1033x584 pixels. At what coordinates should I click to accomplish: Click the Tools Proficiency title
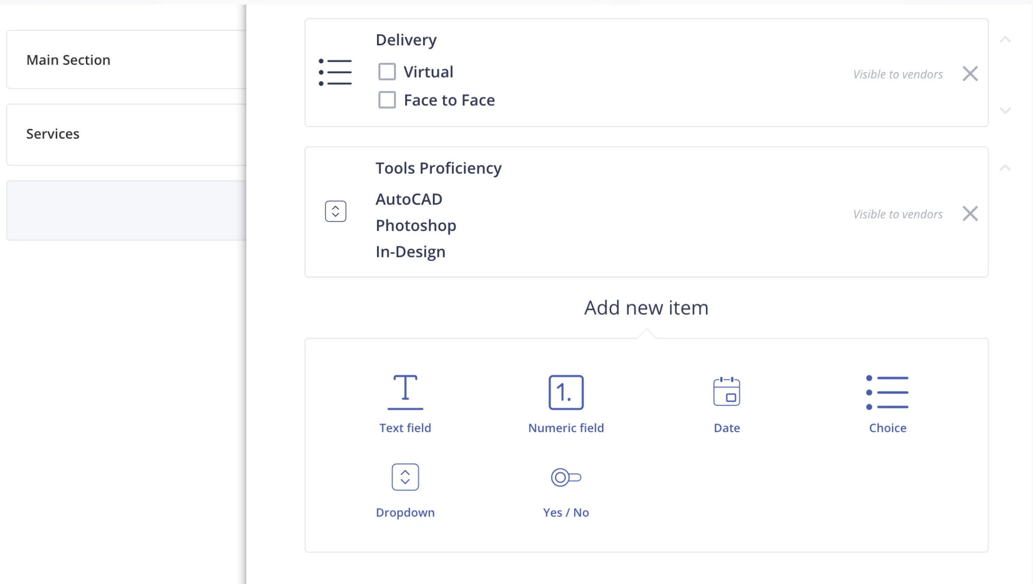[x=438, y=168]
